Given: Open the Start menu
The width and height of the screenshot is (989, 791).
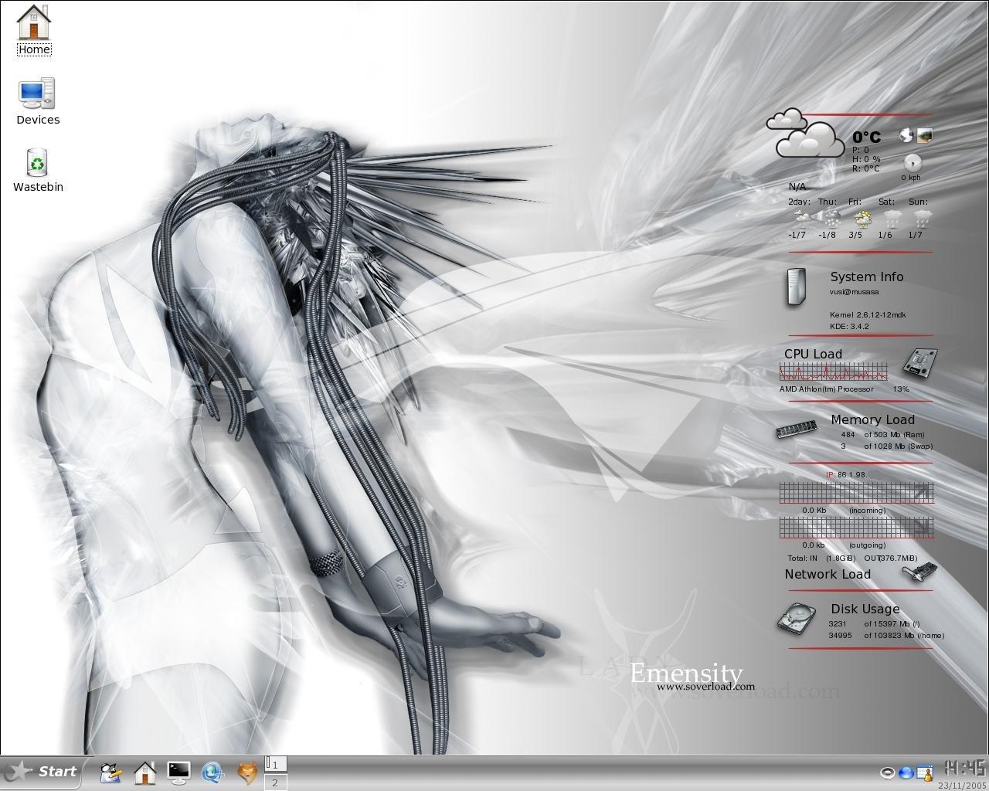Looking at the screenshot, I should coord(40,771).
